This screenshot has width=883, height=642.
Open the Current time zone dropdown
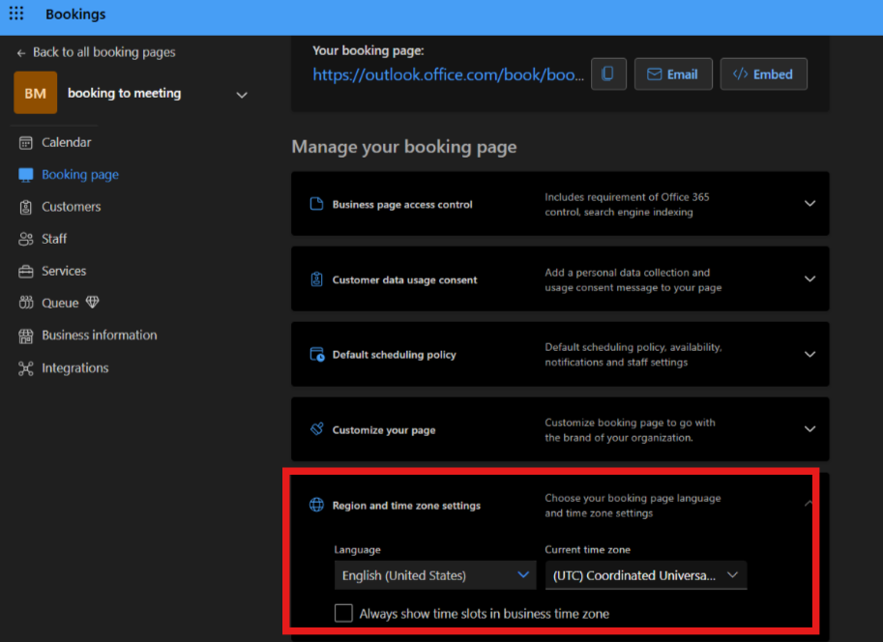pos(645,574)
